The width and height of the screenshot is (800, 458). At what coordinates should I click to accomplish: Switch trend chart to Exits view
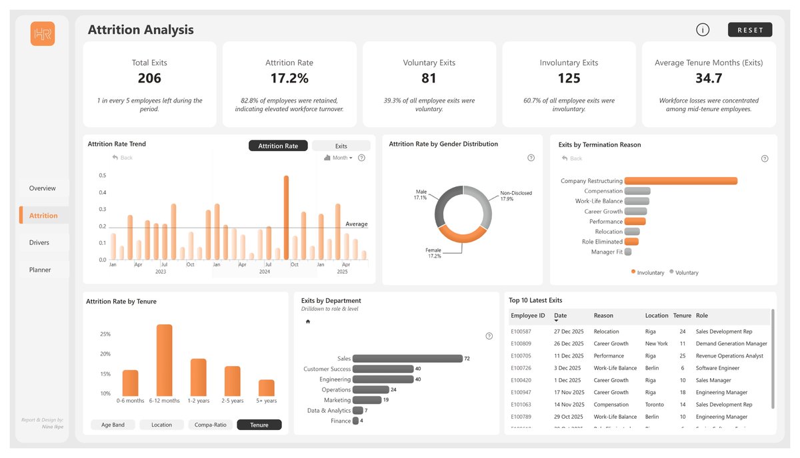coord(341,146)
